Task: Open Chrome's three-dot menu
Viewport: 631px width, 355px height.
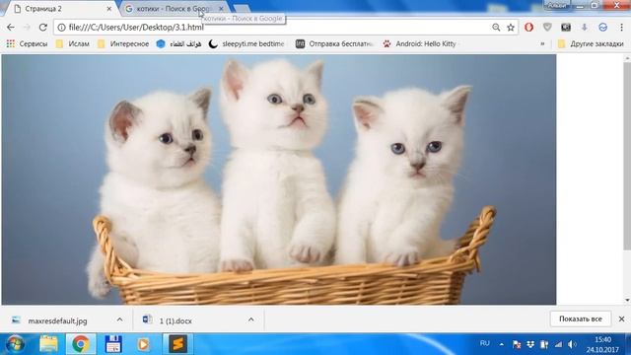Action: click(x=621, y=27)
